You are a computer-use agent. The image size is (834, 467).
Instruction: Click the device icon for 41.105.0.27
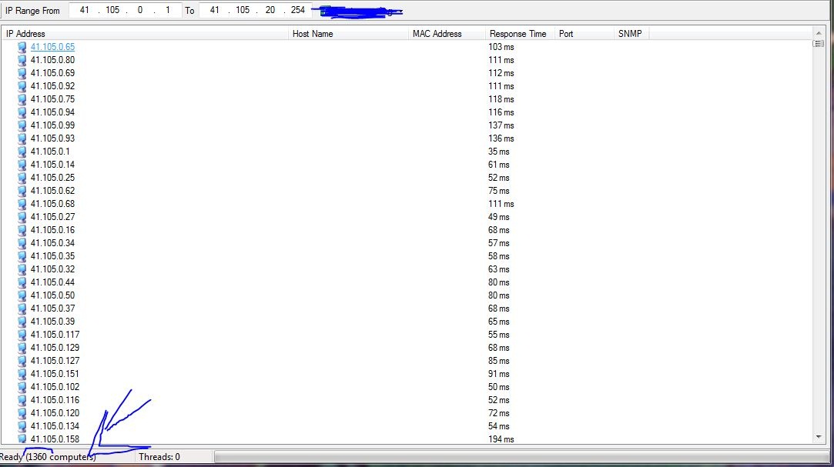coord(22,217)
